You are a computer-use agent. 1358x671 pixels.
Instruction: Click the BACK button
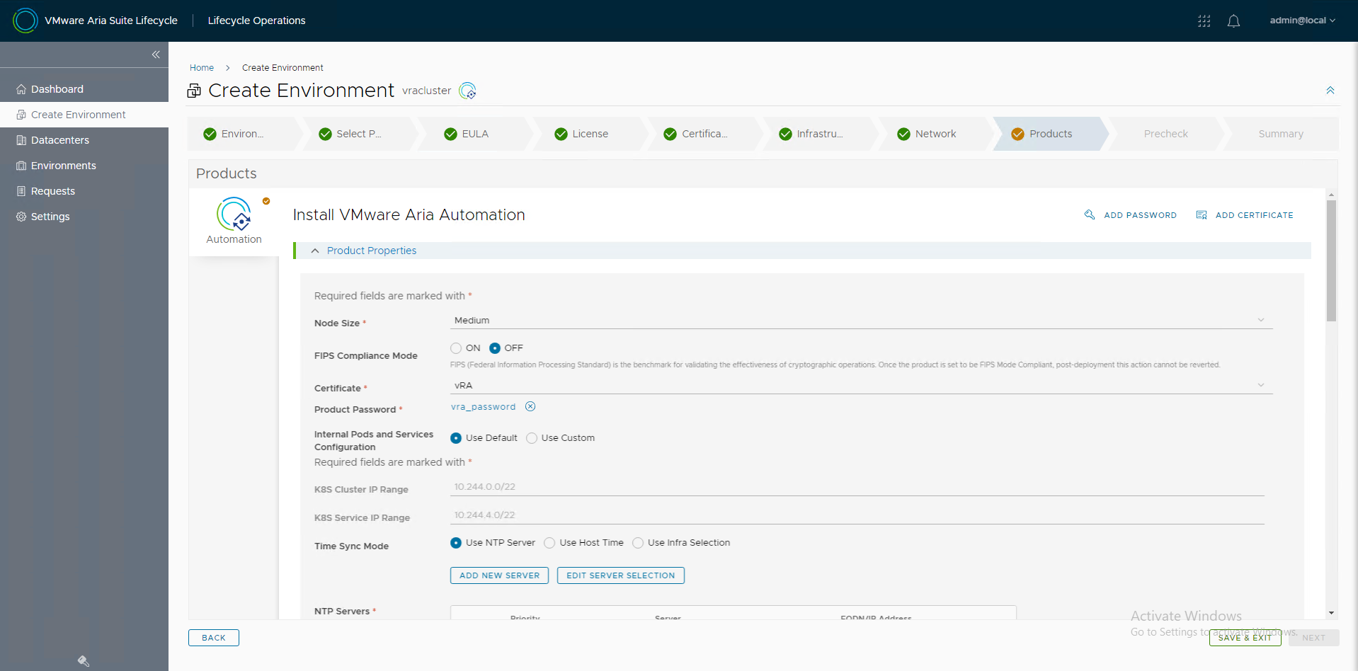(x=214, y=638)
